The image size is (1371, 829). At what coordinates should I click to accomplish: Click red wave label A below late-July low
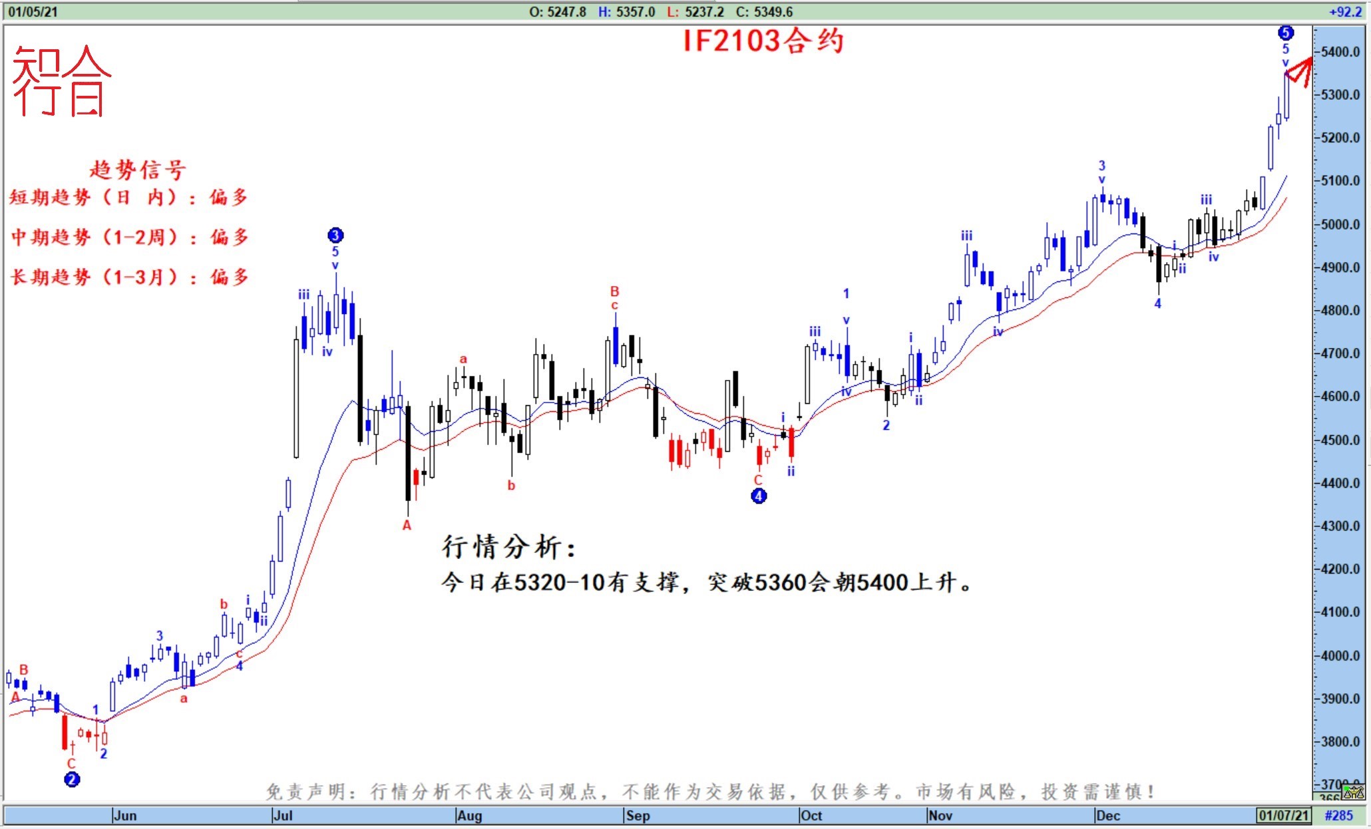click(x=407, y=526)
